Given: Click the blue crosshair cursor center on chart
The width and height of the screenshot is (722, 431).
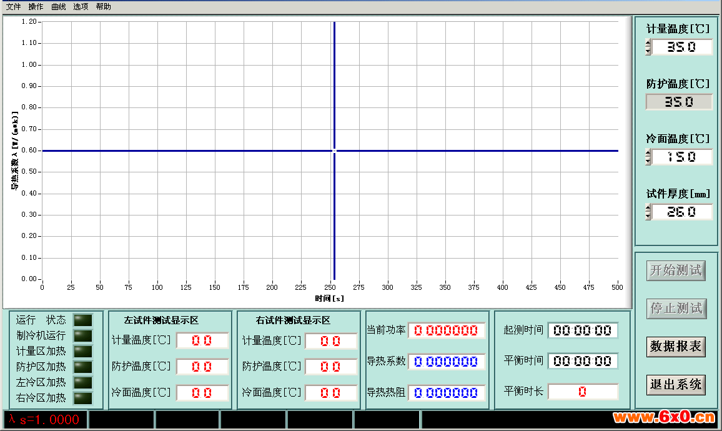Looking at the screenshot, I should 335,151.
